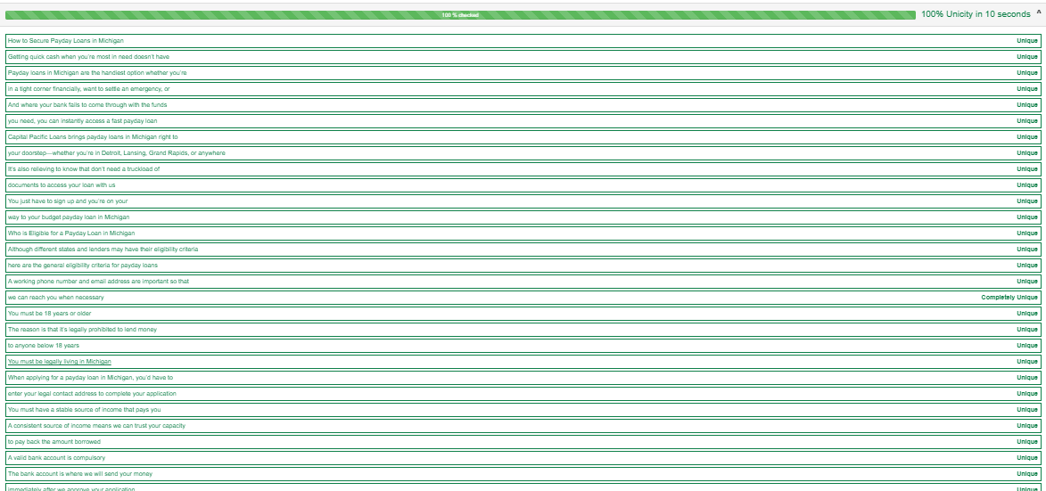Image resolution: width=1046 pixels, height=491 pixels.
Task: Open the underlined 'You must be legally living in Michigan' link
Action: tap(60, 361)
